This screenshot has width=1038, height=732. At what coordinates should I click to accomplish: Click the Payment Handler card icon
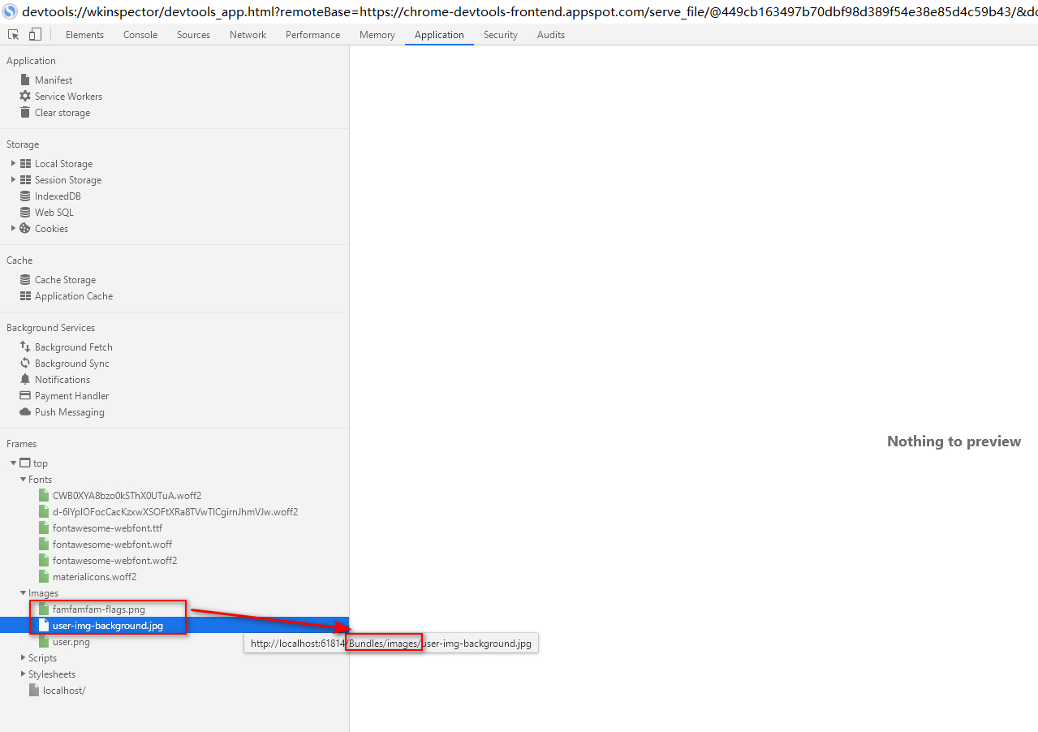pos(24,395)
